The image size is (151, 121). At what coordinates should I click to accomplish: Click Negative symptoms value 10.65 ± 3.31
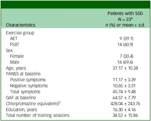pos(124,86)
